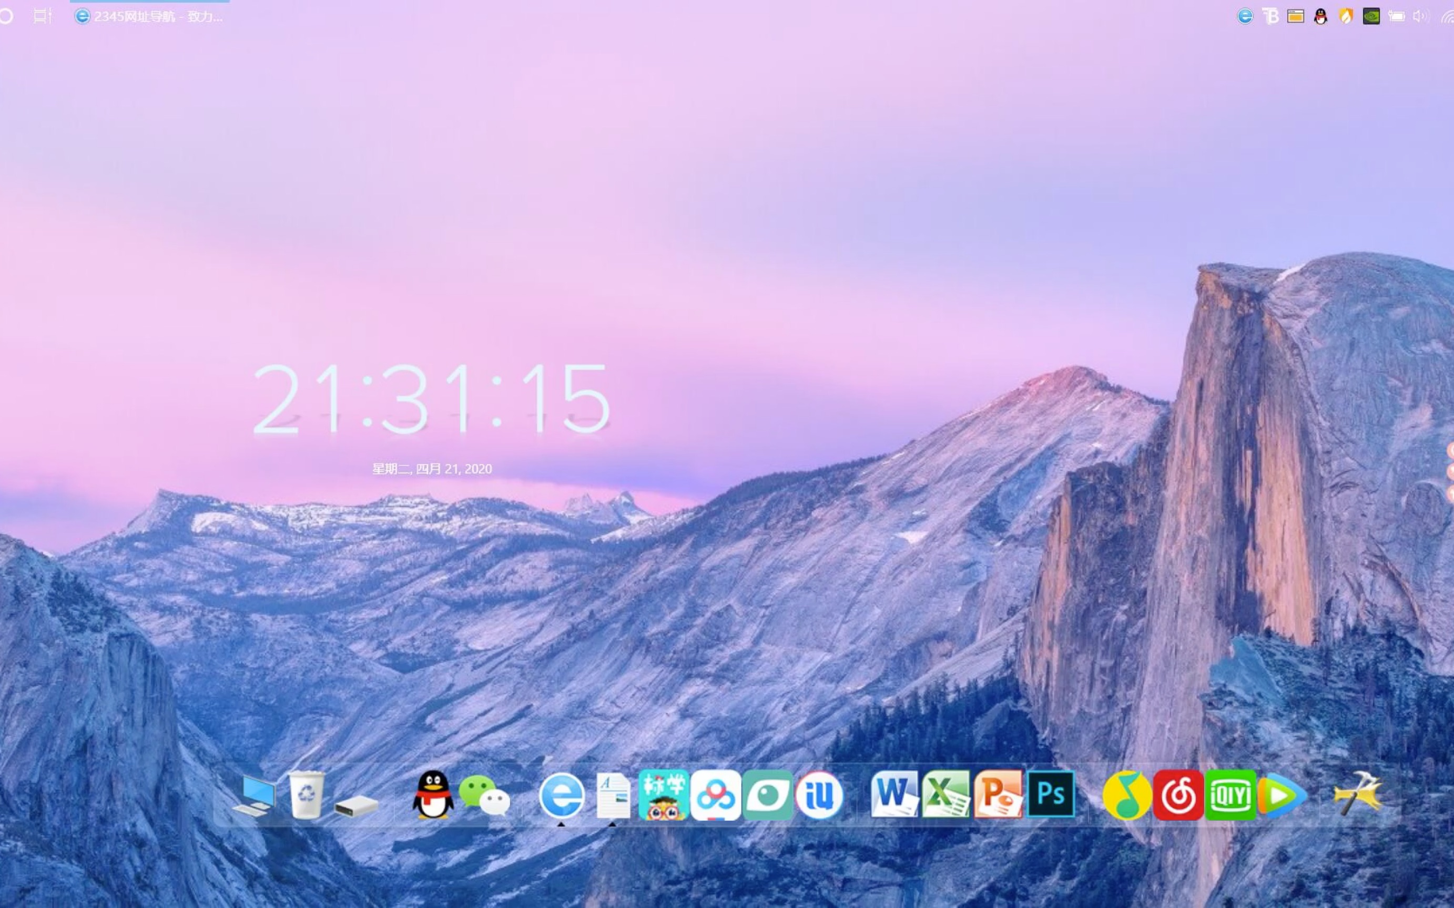Launch Microsoft Word from the dock

coord(894,794)
